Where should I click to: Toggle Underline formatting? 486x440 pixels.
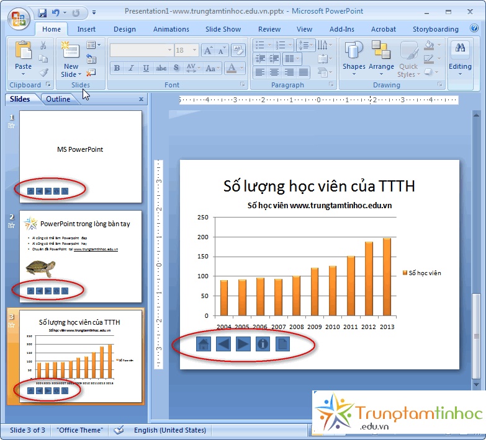point(146,68)
